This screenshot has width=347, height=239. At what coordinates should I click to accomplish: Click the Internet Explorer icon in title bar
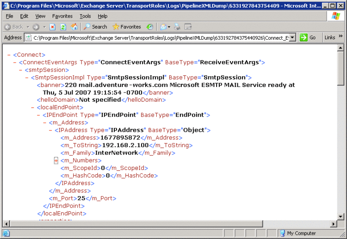point(6,6)
